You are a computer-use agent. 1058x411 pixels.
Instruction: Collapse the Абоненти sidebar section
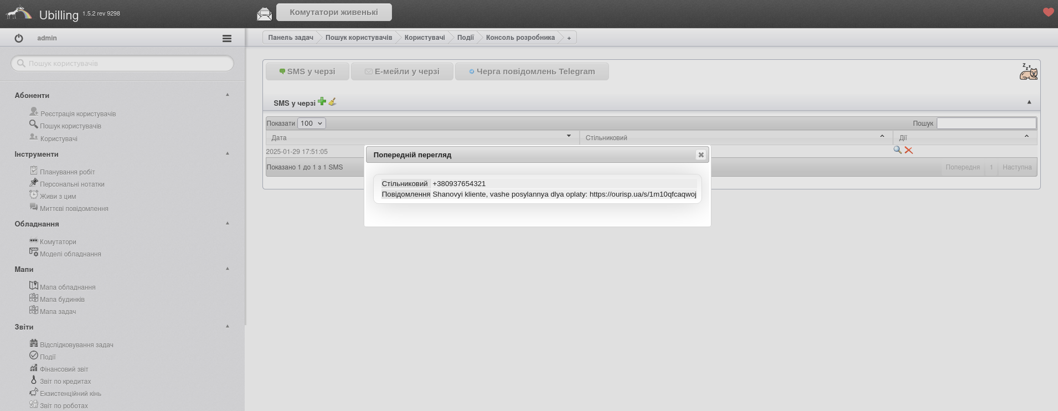tap(228, 95)
